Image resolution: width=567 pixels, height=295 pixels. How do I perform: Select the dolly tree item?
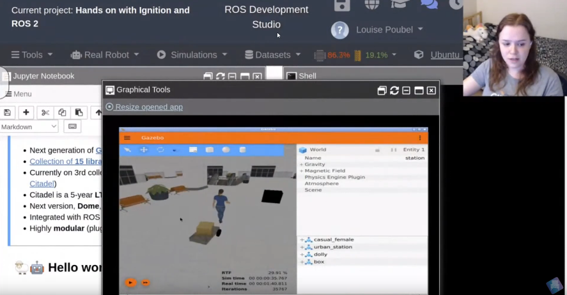(x=320, y=254)
